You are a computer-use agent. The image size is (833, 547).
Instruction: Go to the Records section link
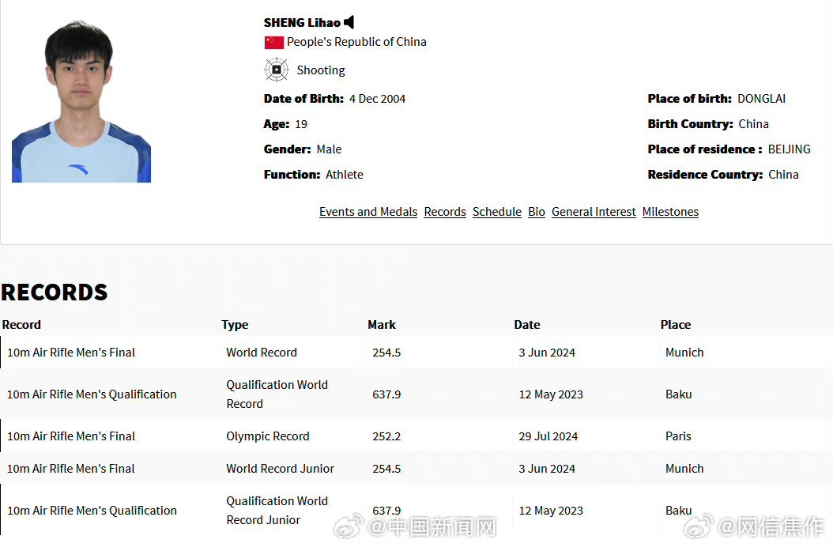pyautogui.click(x=445, y=212)
